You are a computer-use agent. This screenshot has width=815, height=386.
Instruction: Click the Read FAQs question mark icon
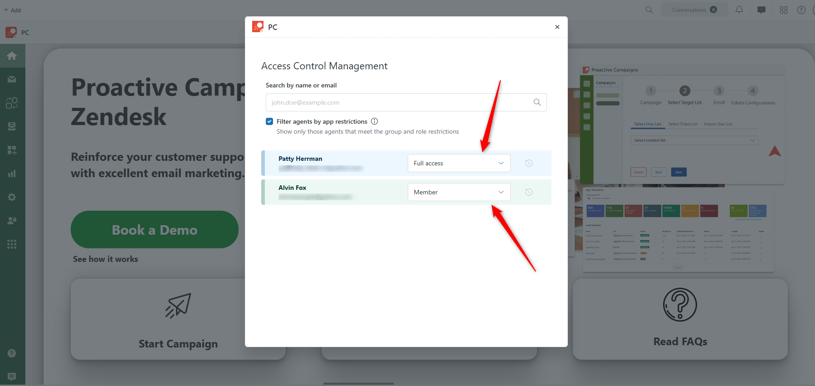[x=680, y=305]
